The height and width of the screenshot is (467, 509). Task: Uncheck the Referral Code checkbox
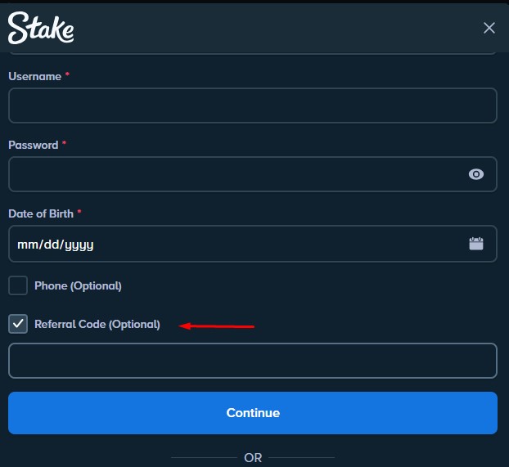[18, 324]
